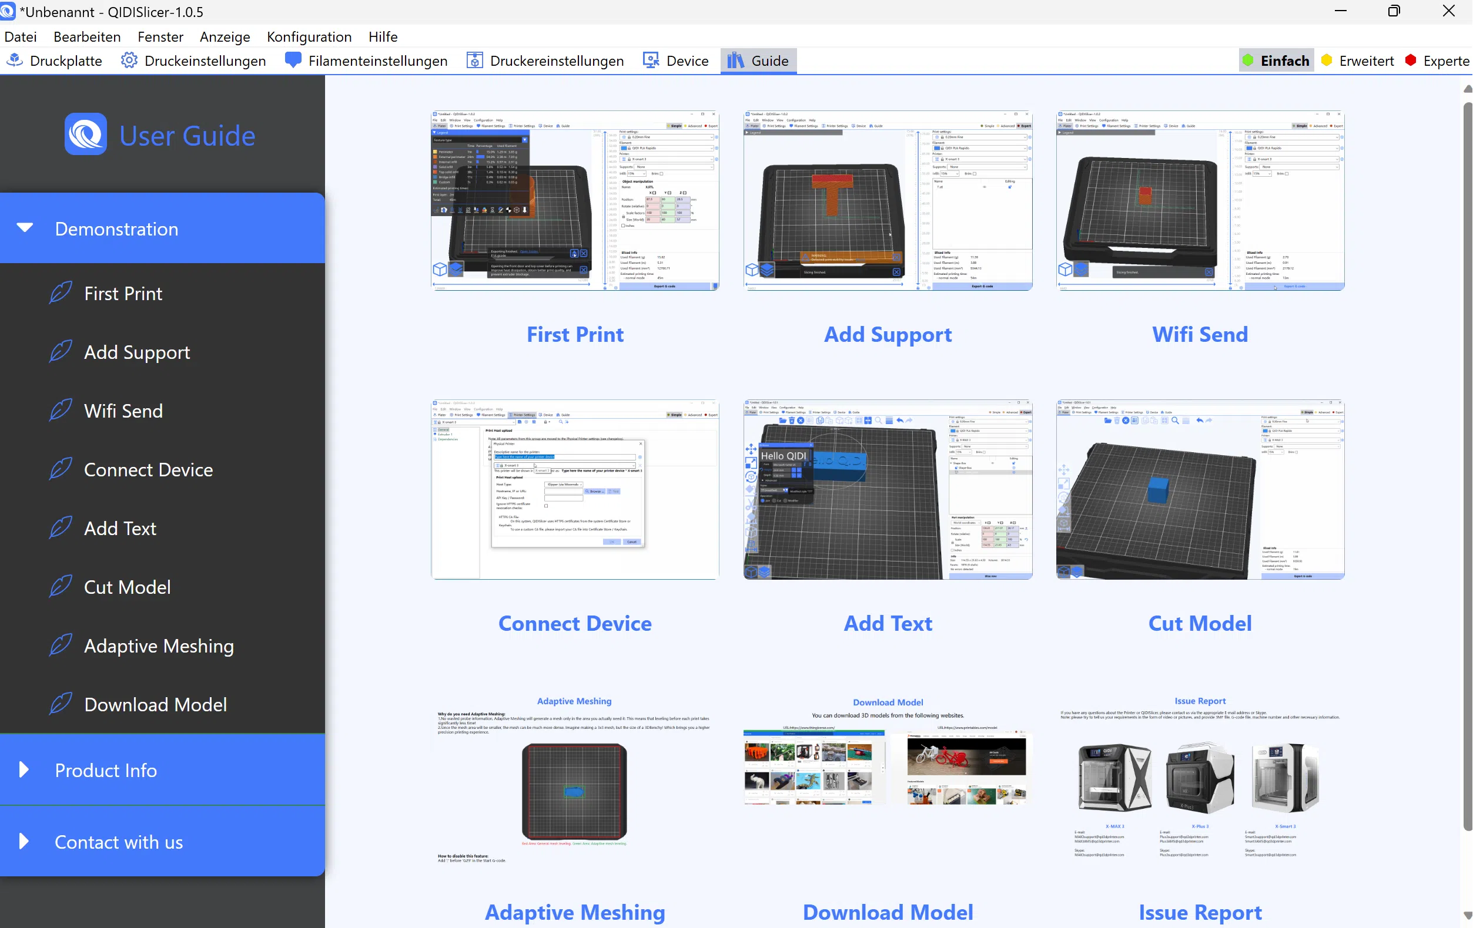Open the Device tab
Image resolution: width=1473 pixels, height=928 pixels.
click(676, 60)
